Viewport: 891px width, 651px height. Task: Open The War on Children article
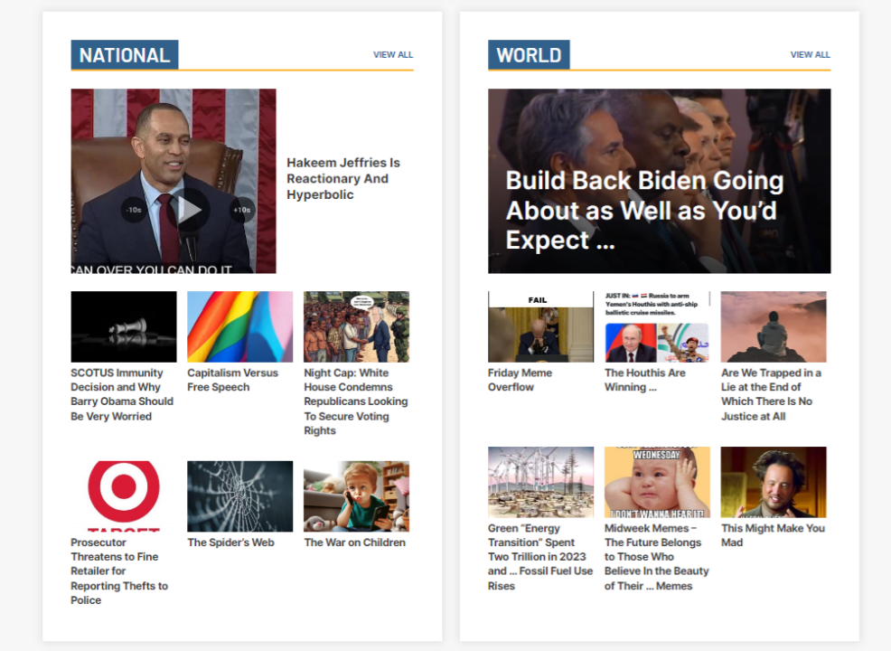354,542
